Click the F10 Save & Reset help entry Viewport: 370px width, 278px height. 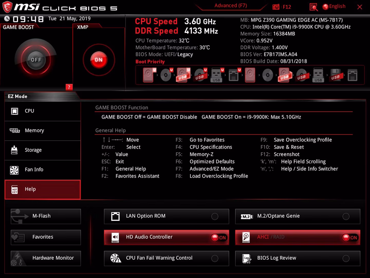[x=282, y=147]
